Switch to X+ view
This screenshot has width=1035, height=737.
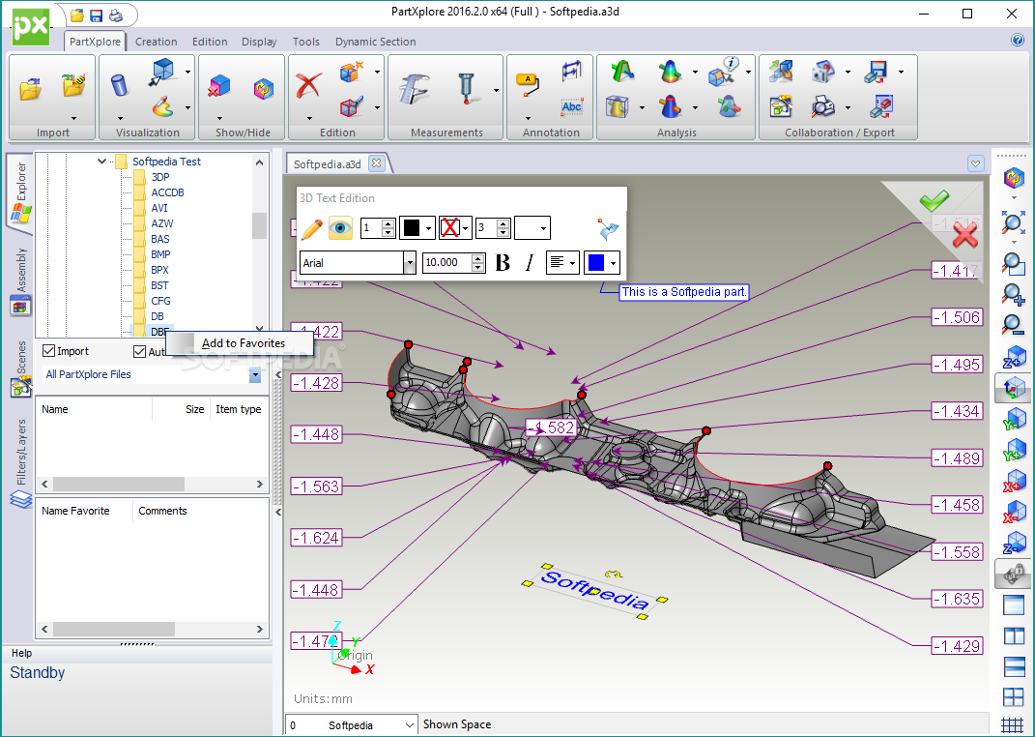1014,481
